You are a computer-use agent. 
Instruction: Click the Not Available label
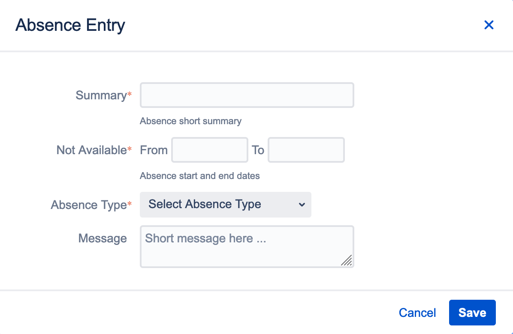(x=91, y=150)
